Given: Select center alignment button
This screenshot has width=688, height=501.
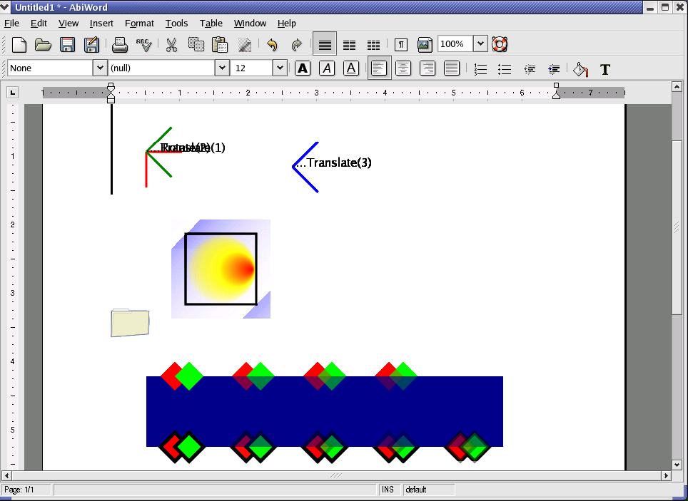Looking at the screenshot, I should coord(403,68).
